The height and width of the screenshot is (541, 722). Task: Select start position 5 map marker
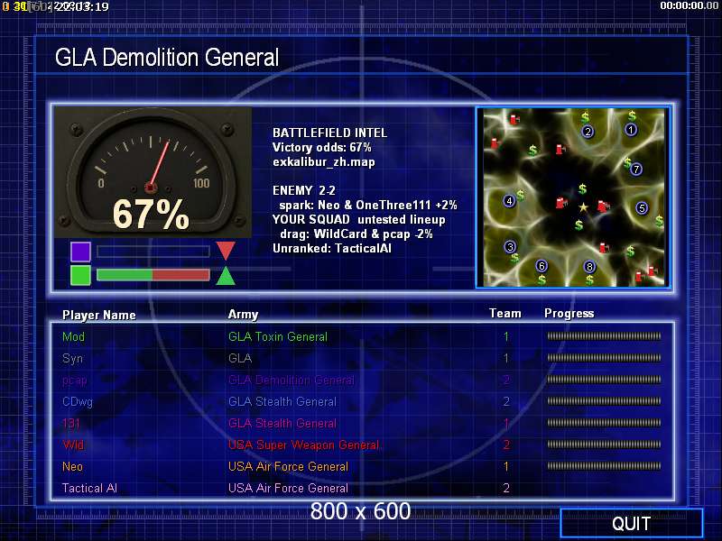tap(642, 208)
